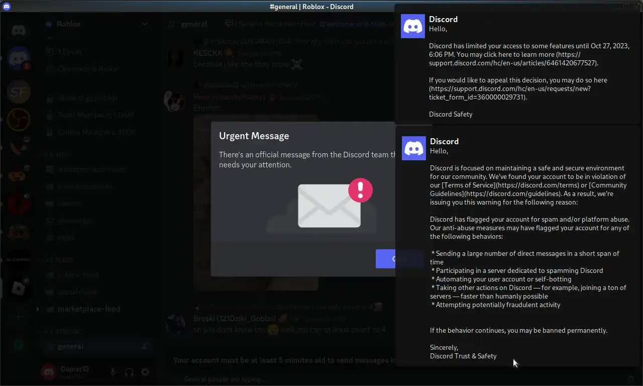
Task: Click the create invite icon on general channel
Action: (x=145, y=346)
